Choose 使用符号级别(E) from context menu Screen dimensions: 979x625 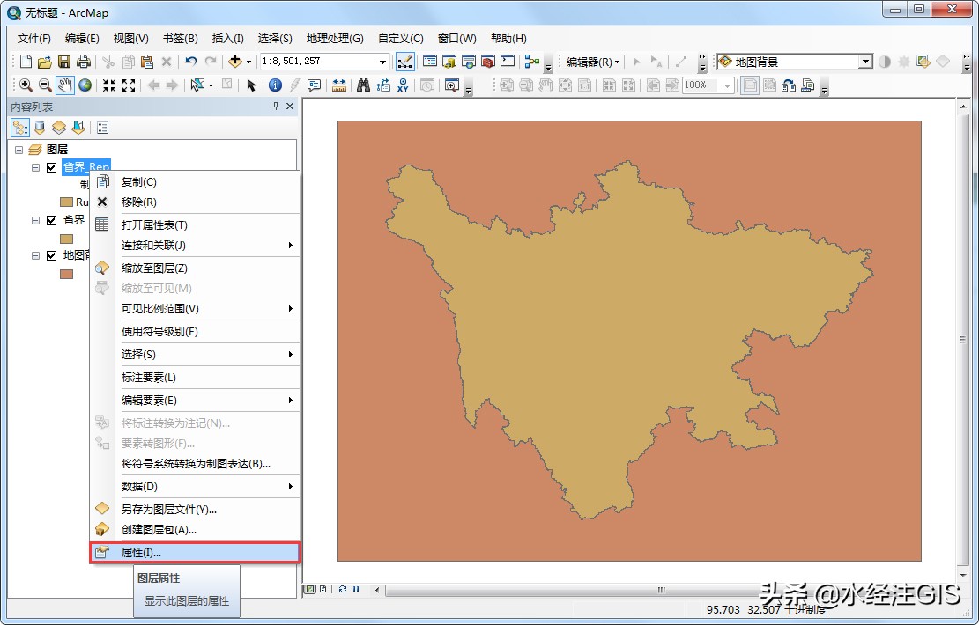(195, 331)
